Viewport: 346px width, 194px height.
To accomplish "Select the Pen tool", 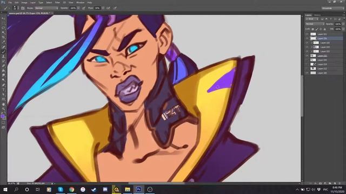I will (3, 85).
